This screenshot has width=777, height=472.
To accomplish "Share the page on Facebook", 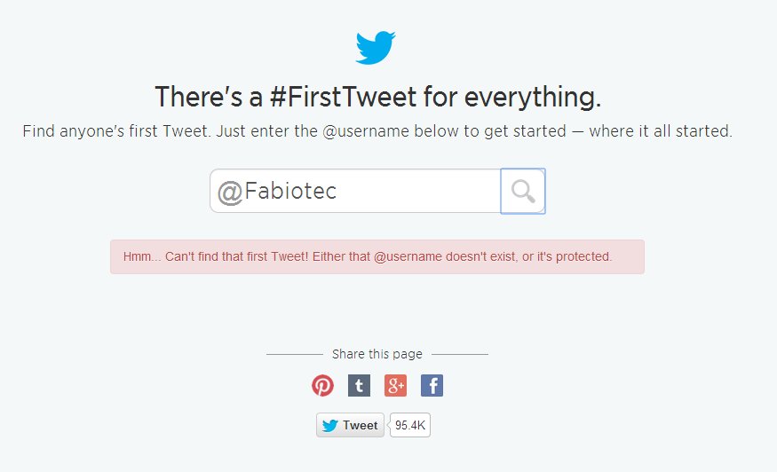I will click(432, 385).
